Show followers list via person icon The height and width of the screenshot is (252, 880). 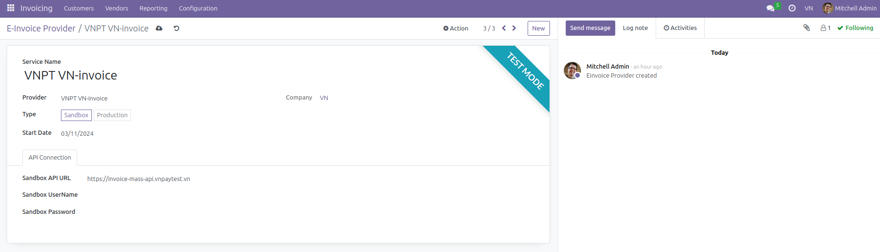click(x=825, y=28)
